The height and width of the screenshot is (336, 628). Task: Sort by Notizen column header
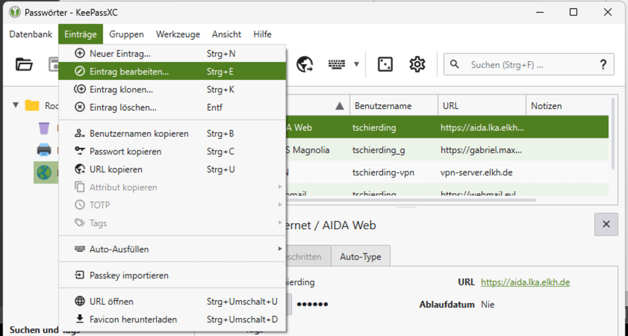[x=568, y=106]
